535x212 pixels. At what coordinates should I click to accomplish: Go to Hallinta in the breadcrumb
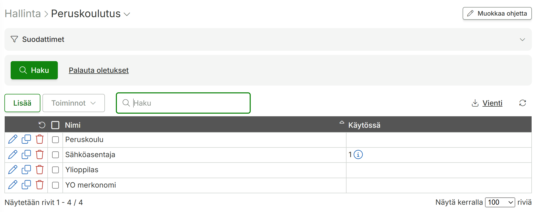(23, 14)
